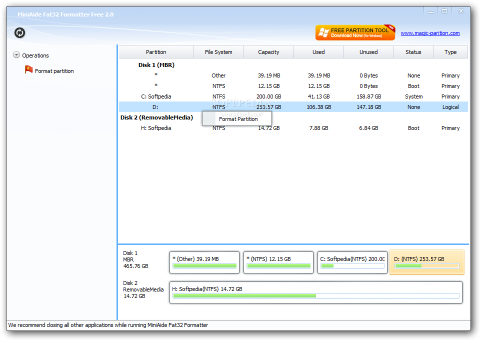This screenshot has width=481, height=341.
Task: Click the Capacity column header
Action: click(x=268, y=52)
